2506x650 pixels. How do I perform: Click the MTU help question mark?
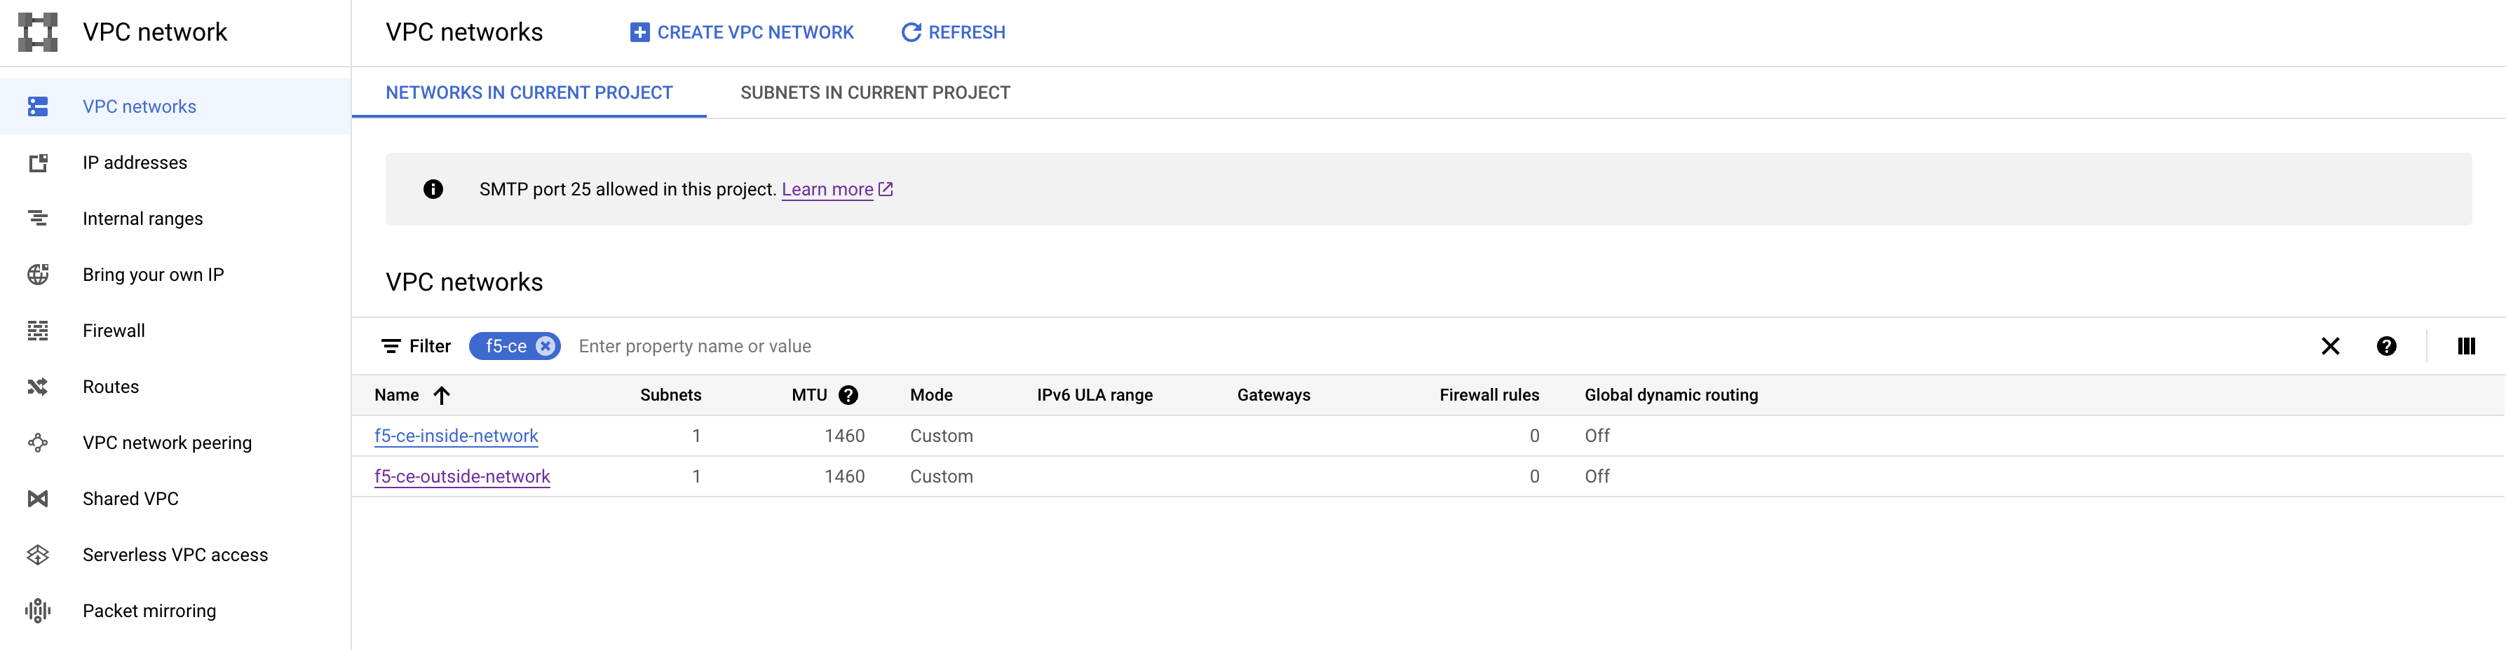[848, 396]
